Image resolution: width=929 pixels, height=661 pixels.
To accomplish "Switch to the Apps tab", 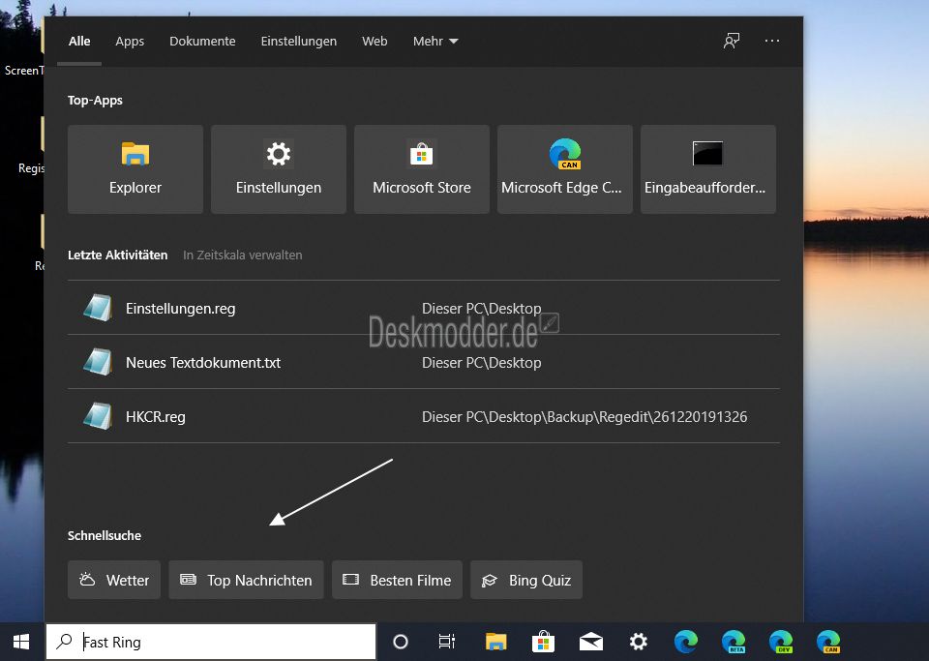I will 130,41.
